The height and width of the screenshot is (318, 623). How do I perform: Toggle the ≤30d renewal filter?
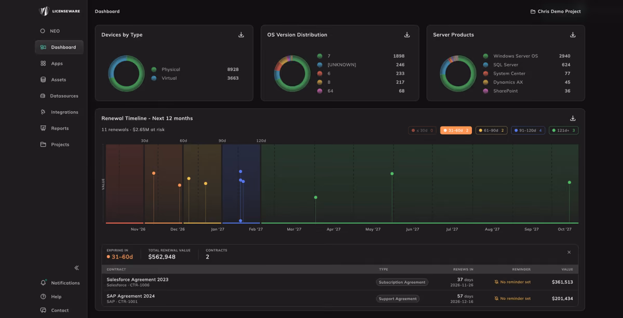(x=422, y=130)
